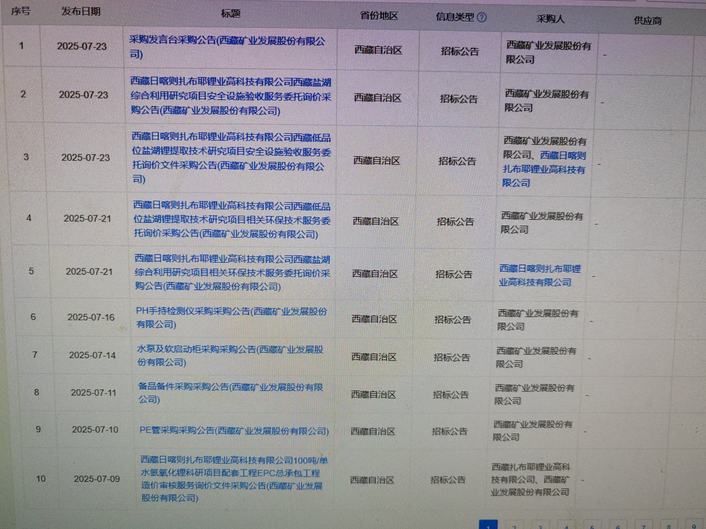The image size is (706, 529).
Task: Open row 5 title link 盐湖综合利用 环保技术服务
Action: coord(232,272)
